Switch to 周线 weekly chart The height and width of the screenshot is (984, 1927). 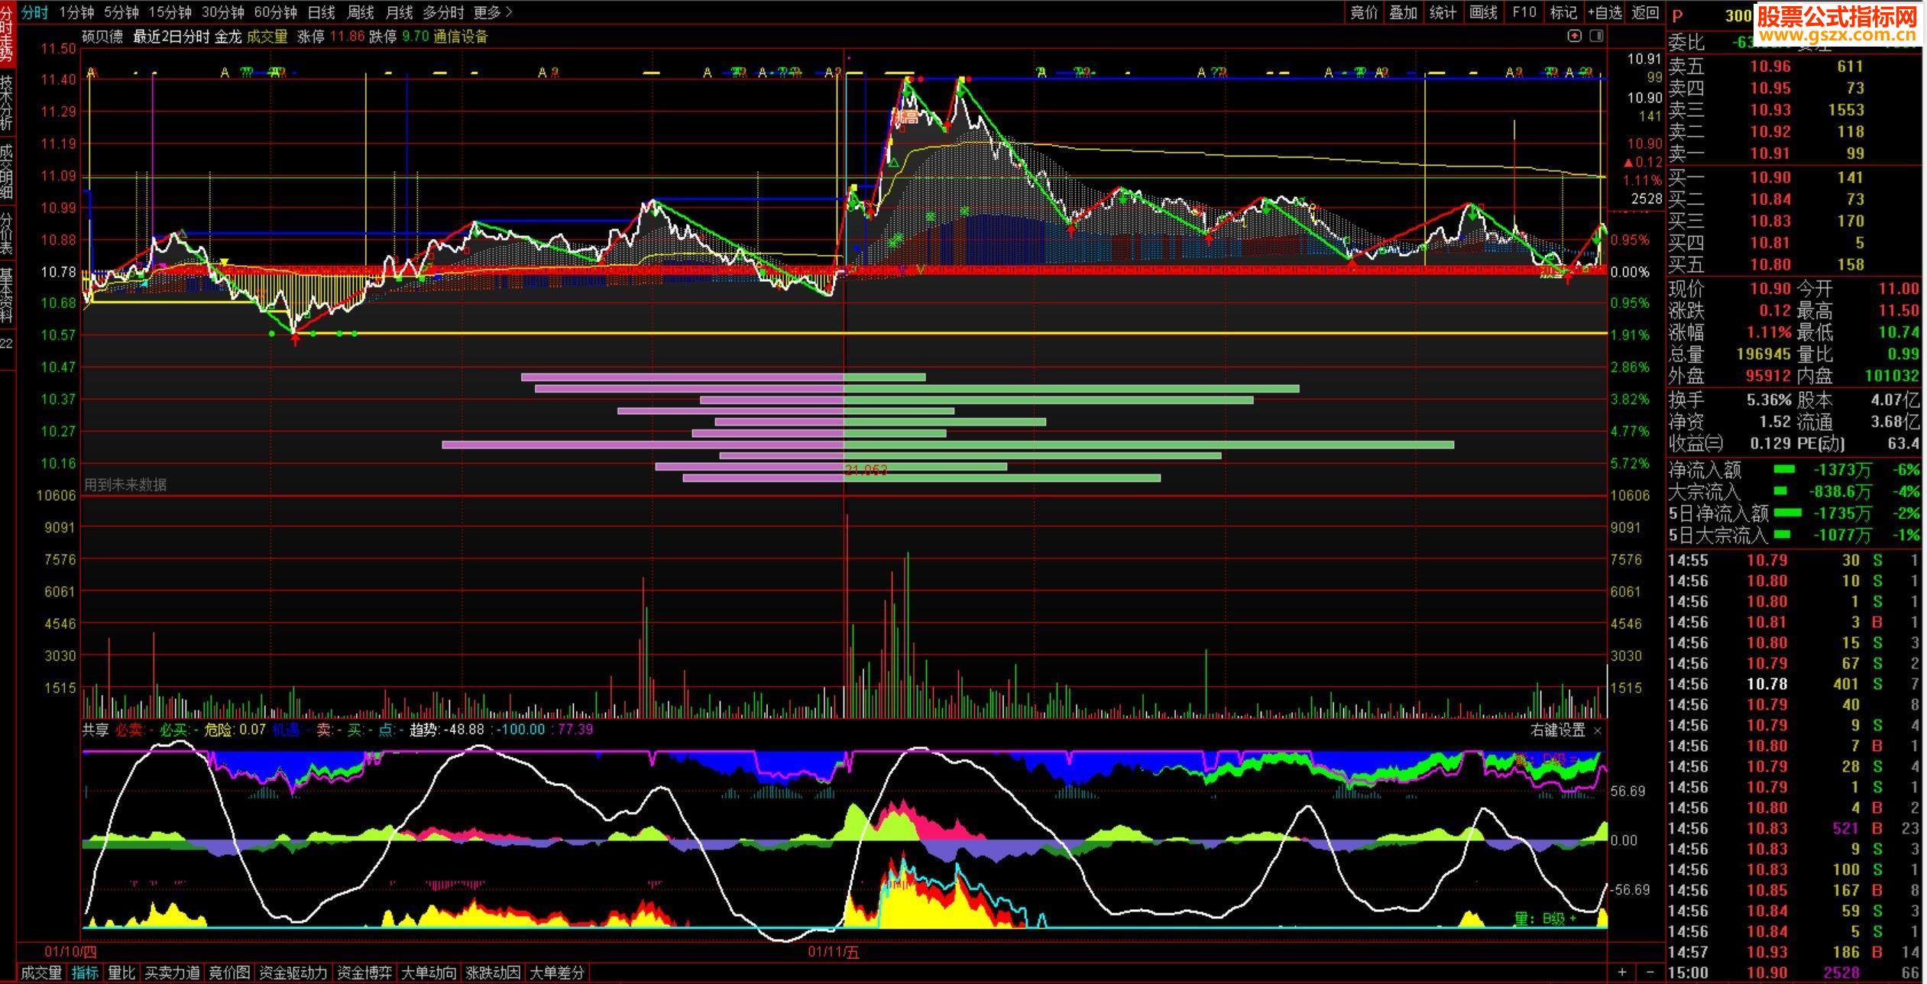point(361,12)
